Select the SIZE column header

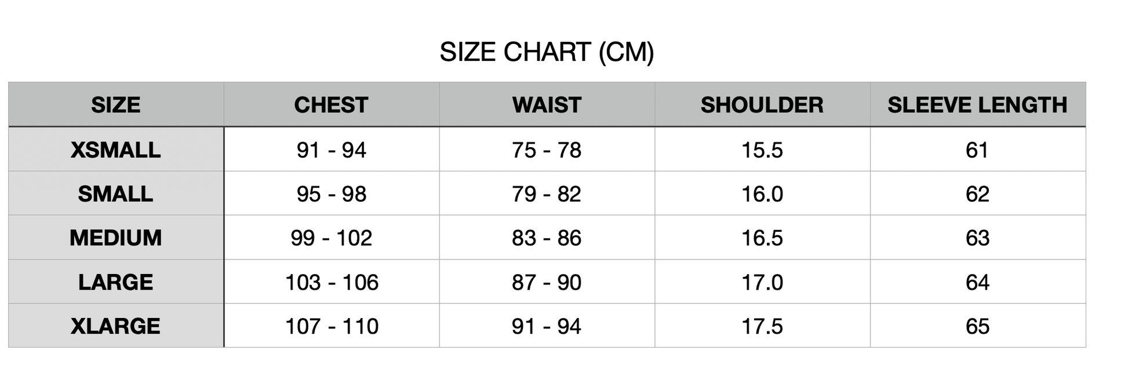tap(116, 105)
